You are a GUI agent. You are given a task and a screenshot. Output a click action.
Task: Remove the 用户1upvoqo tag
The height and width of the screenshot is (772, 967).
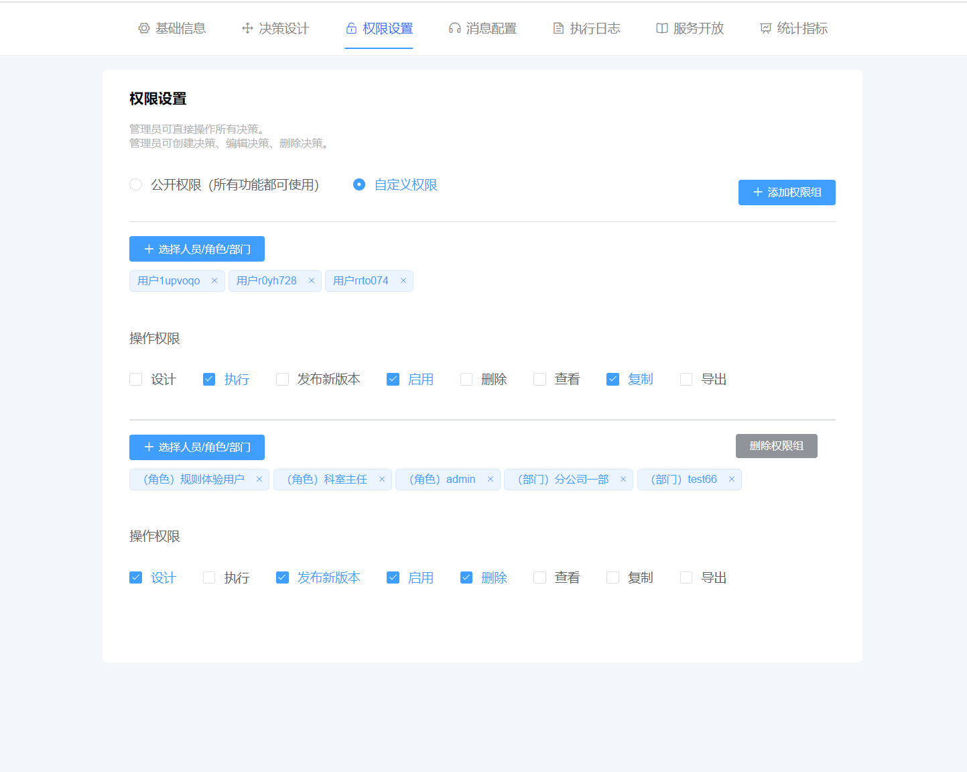click(214, 280)
